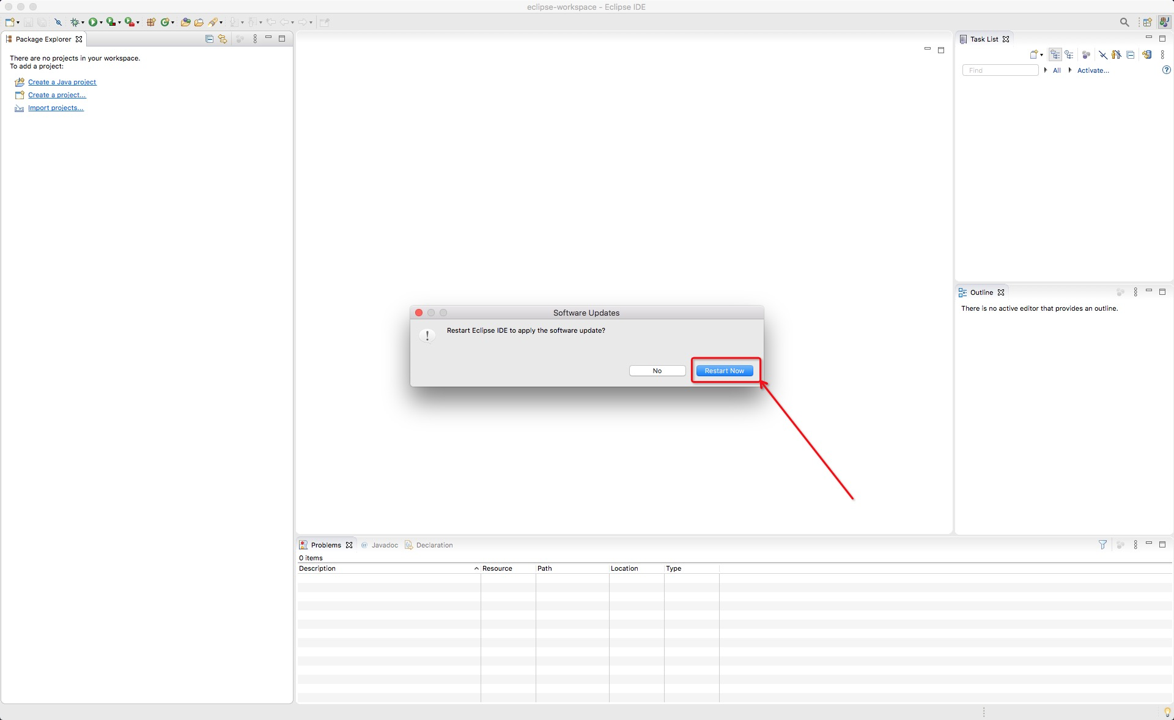Expand the All working set arrow
The height and width of the screenshot is (720, 1174).
pyautogui.click(x=1046, y=70)
